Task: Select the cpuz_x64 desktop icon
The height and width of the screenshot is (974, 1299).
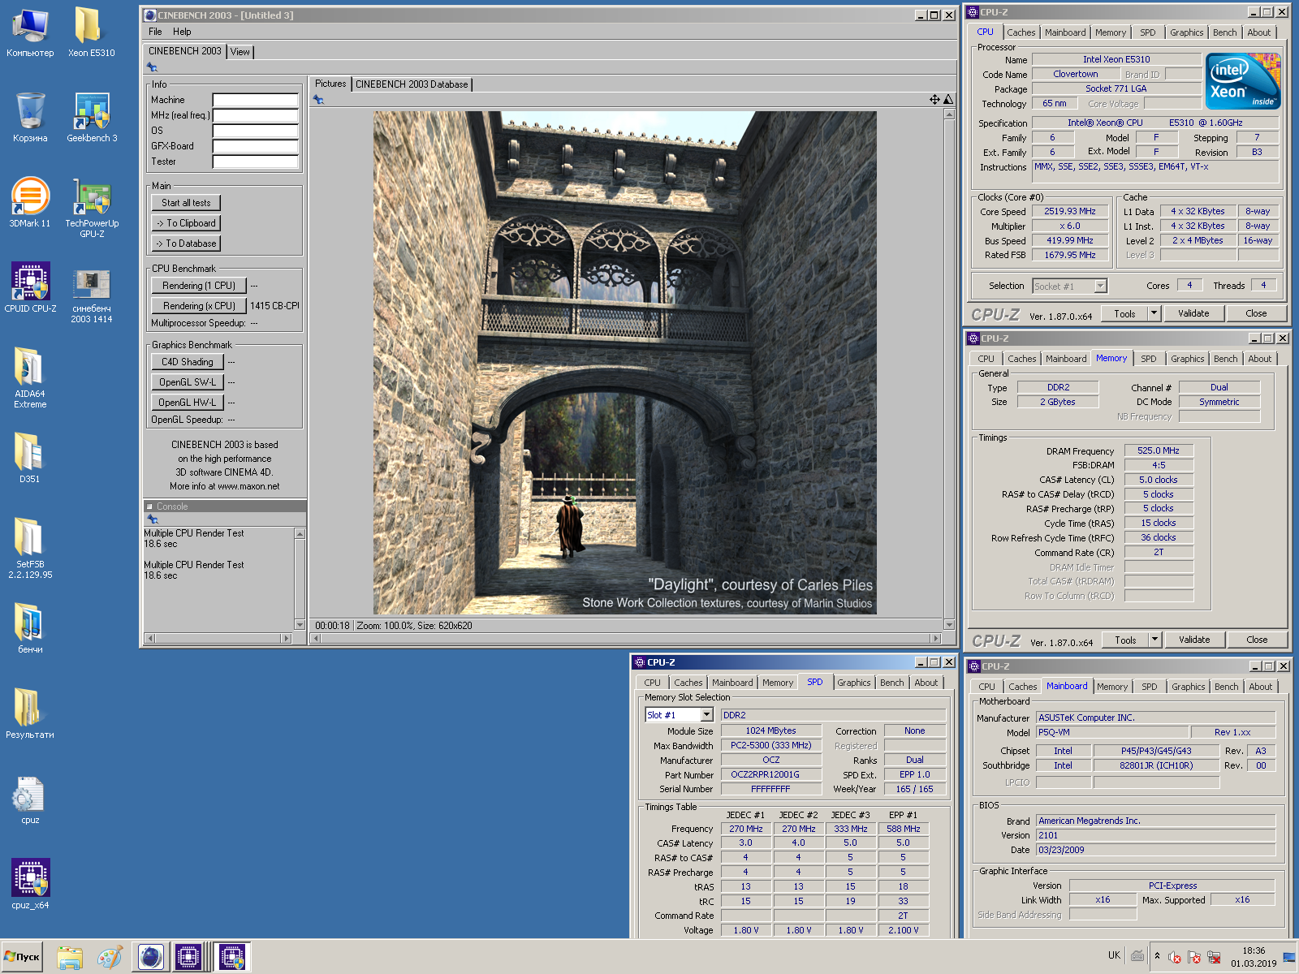Action: pos(30,885)
